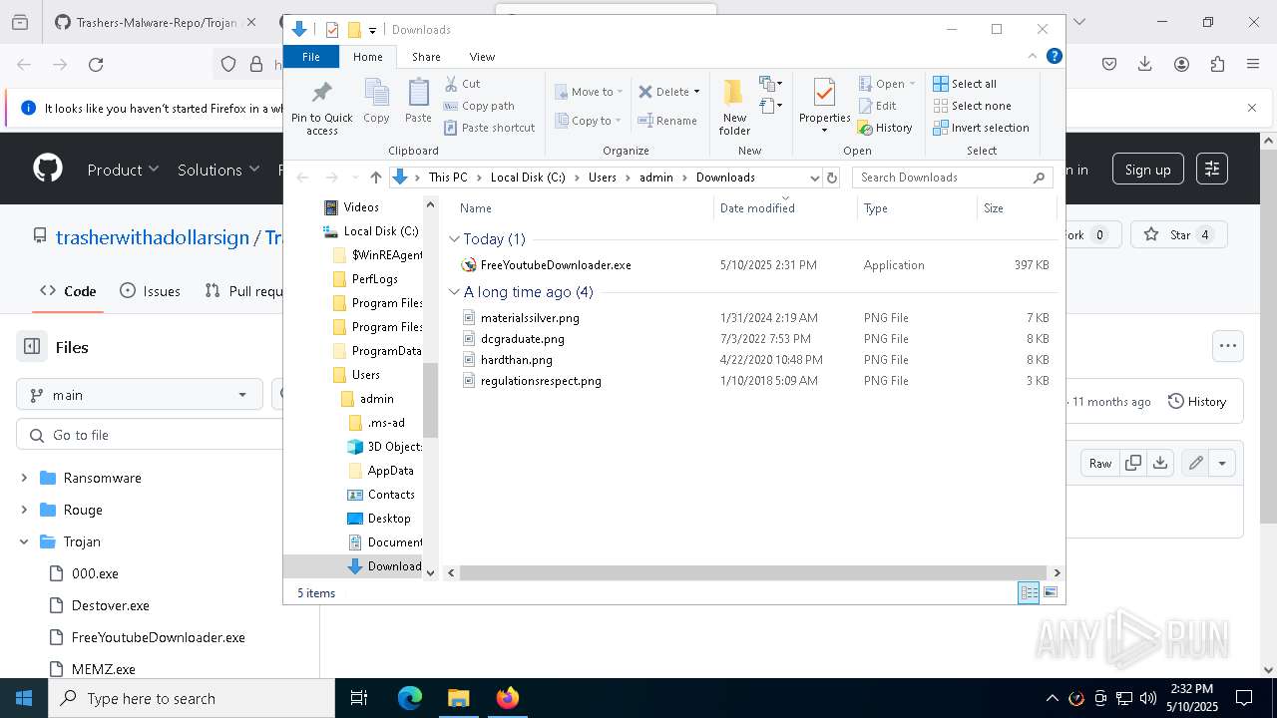
Task: Click the Paste ribbon icon
Action: pyautogui.click(x=418, y=102)
